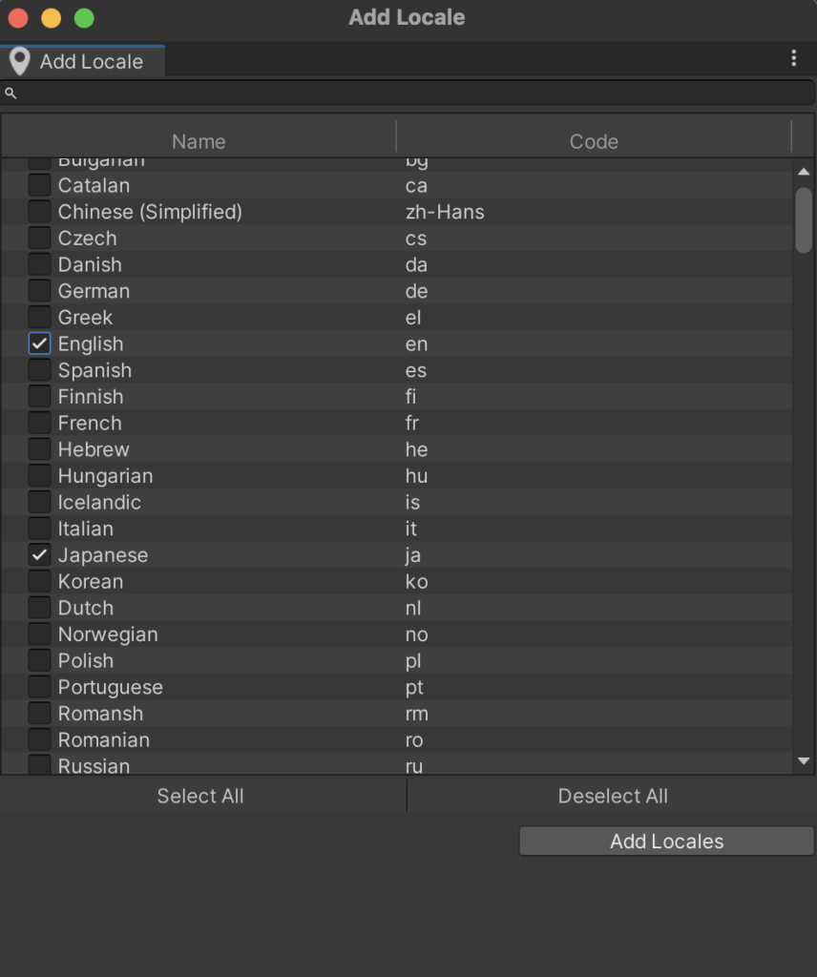Click the magnifier search icon
Image resolution: width=817 pixels, height=977 pixels.
coord(10,94)
